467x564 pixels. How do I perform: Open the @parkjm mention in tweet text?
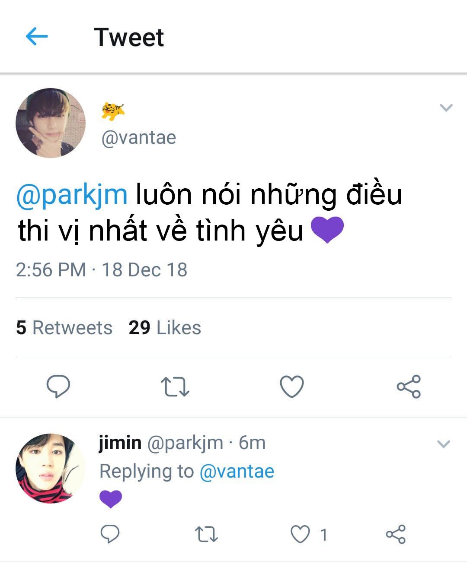[x=72, y=195]
